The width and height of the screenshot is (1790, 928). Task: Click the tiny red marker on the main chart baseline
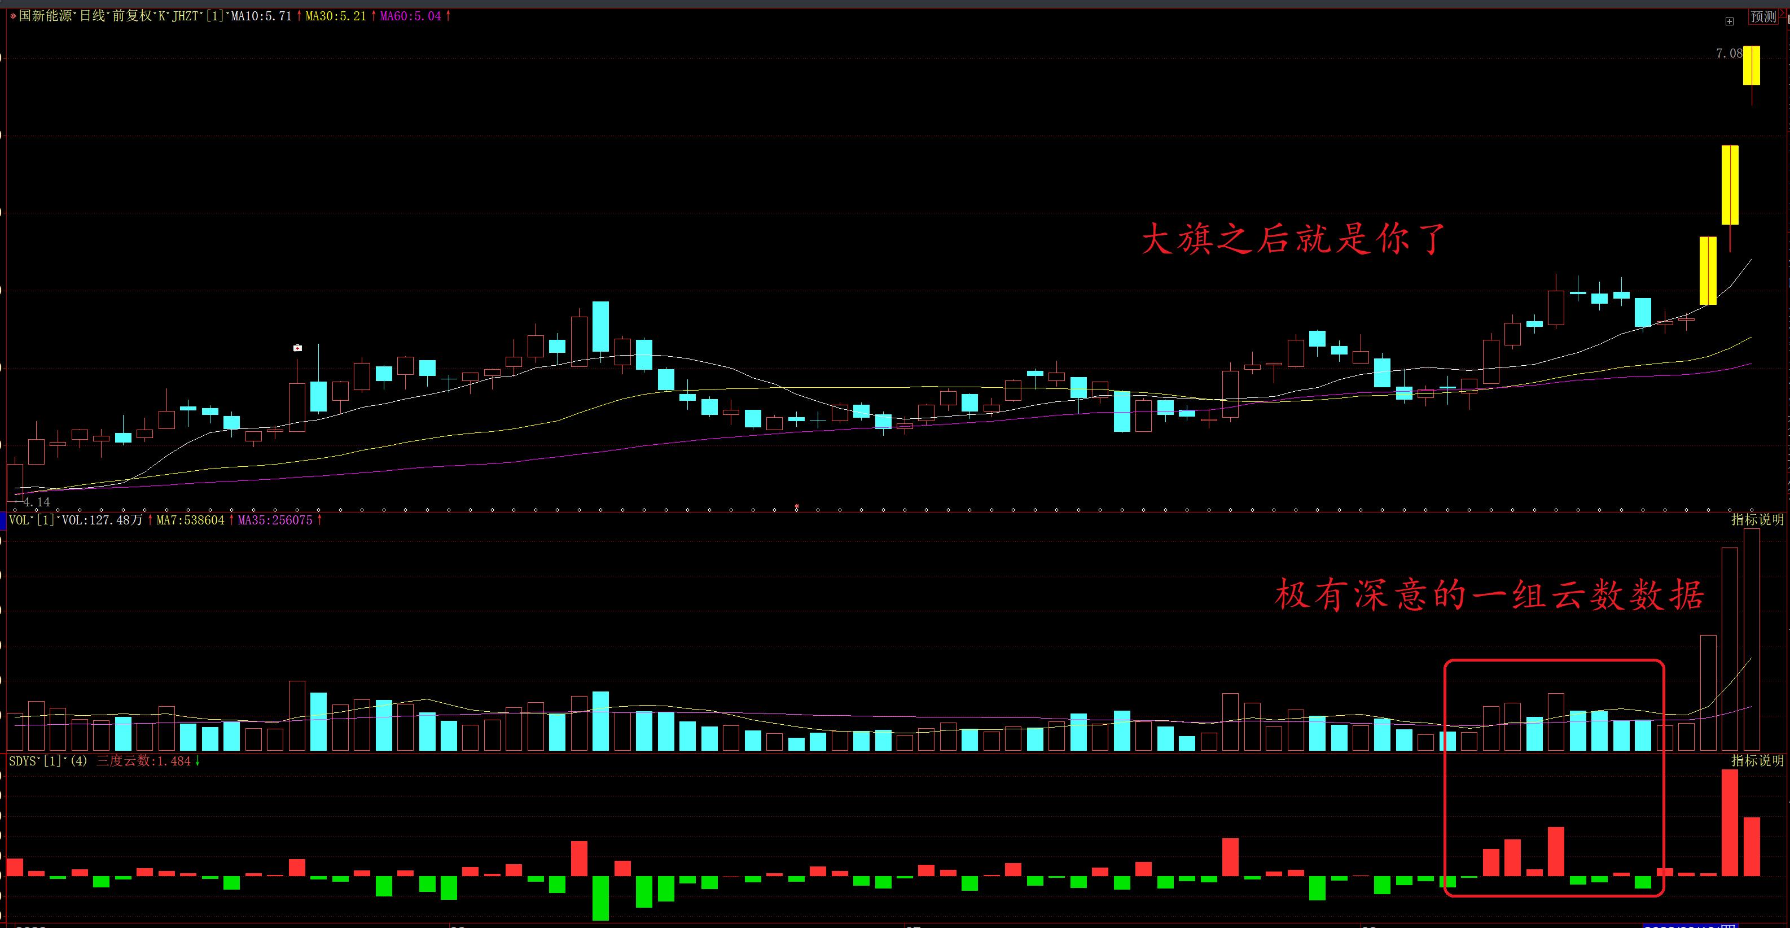pos(796,506)
